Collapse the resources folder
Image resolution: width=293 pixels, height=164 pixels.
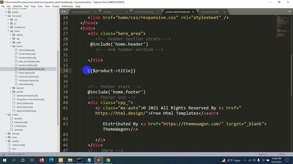6,16
